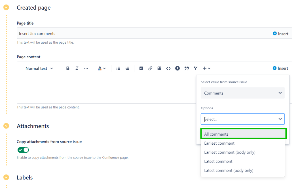Insert a link via toolbar
298x188 pixels.
[150, 68]
